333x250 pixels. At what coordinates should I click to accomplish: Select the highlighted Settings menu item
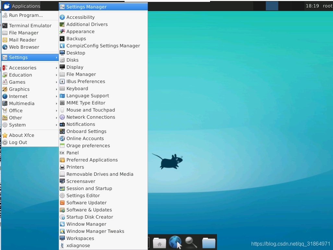(x=30, y=57)
